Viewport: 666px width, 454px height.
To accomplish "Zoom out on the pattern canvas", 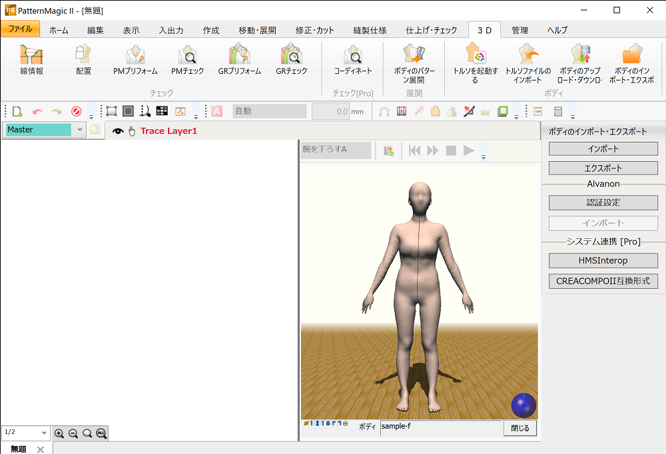I will click(x=73, y=433).
